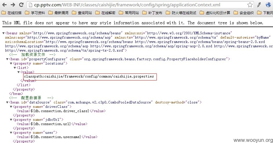Collapse the value node under list
This screenshot has width=273, height=143.
coord(19,72)
